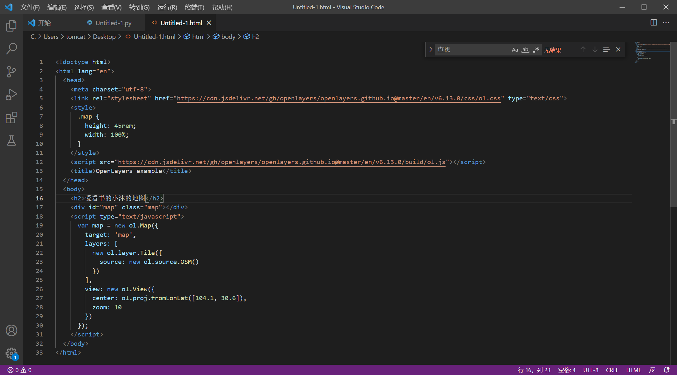
Task: Click the tomcat breadcrumb segment
Action: (76, 37)
